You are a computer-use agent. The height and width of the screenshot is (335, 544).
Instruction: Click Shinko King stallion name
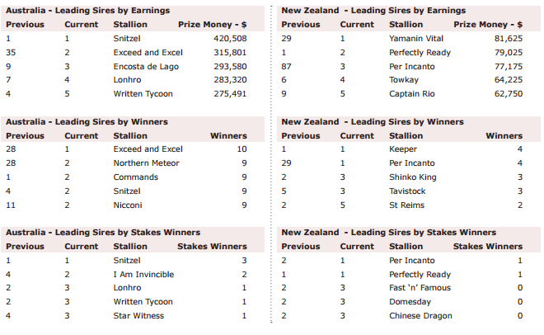412,177
